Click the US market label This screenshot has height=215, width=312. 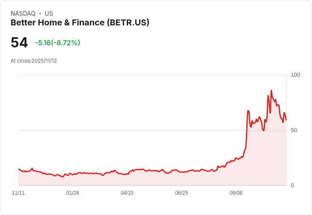point(49,14)
